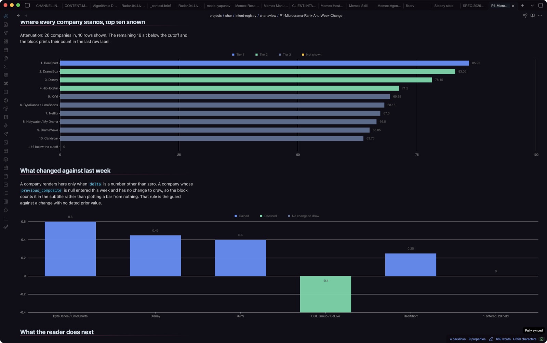Viewport: 547px width, 343px height.
Task: Expand the tab list dropdown chevron
Action: (532, 5)
